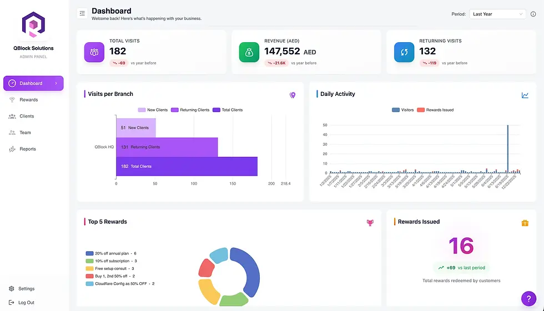Toggle the sidebar collapse icon
This screenshot has width=544, height=311.
tap(82, 13)
